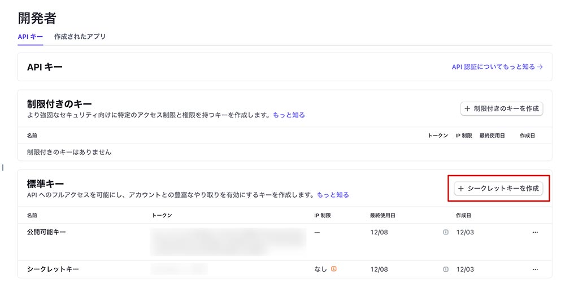Click トークン header in 制限付きのキー table

point(438,136)
